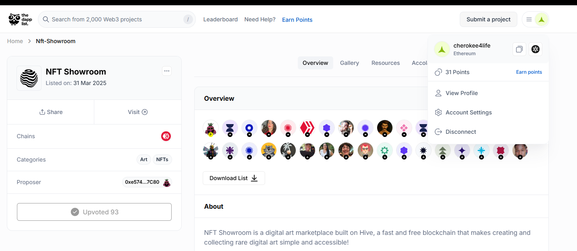
Task: Click the Share button
Action: click(x=51, y=112)
